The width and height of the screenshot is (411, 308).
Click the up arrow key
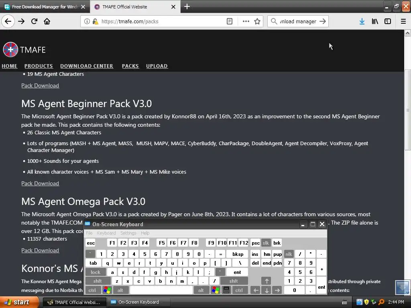click(x=267, y=281)
